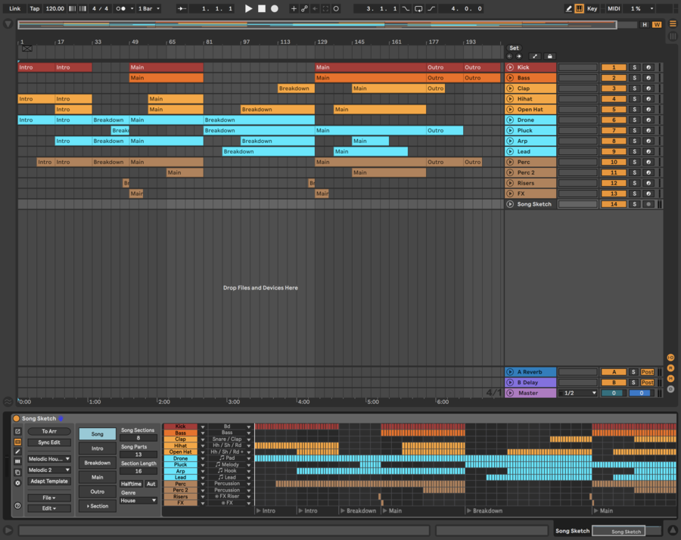The width and height of the screenshot is (681, 540).
Task: Open the quantization 1 Bar dropdown
Action: point(148,8)
